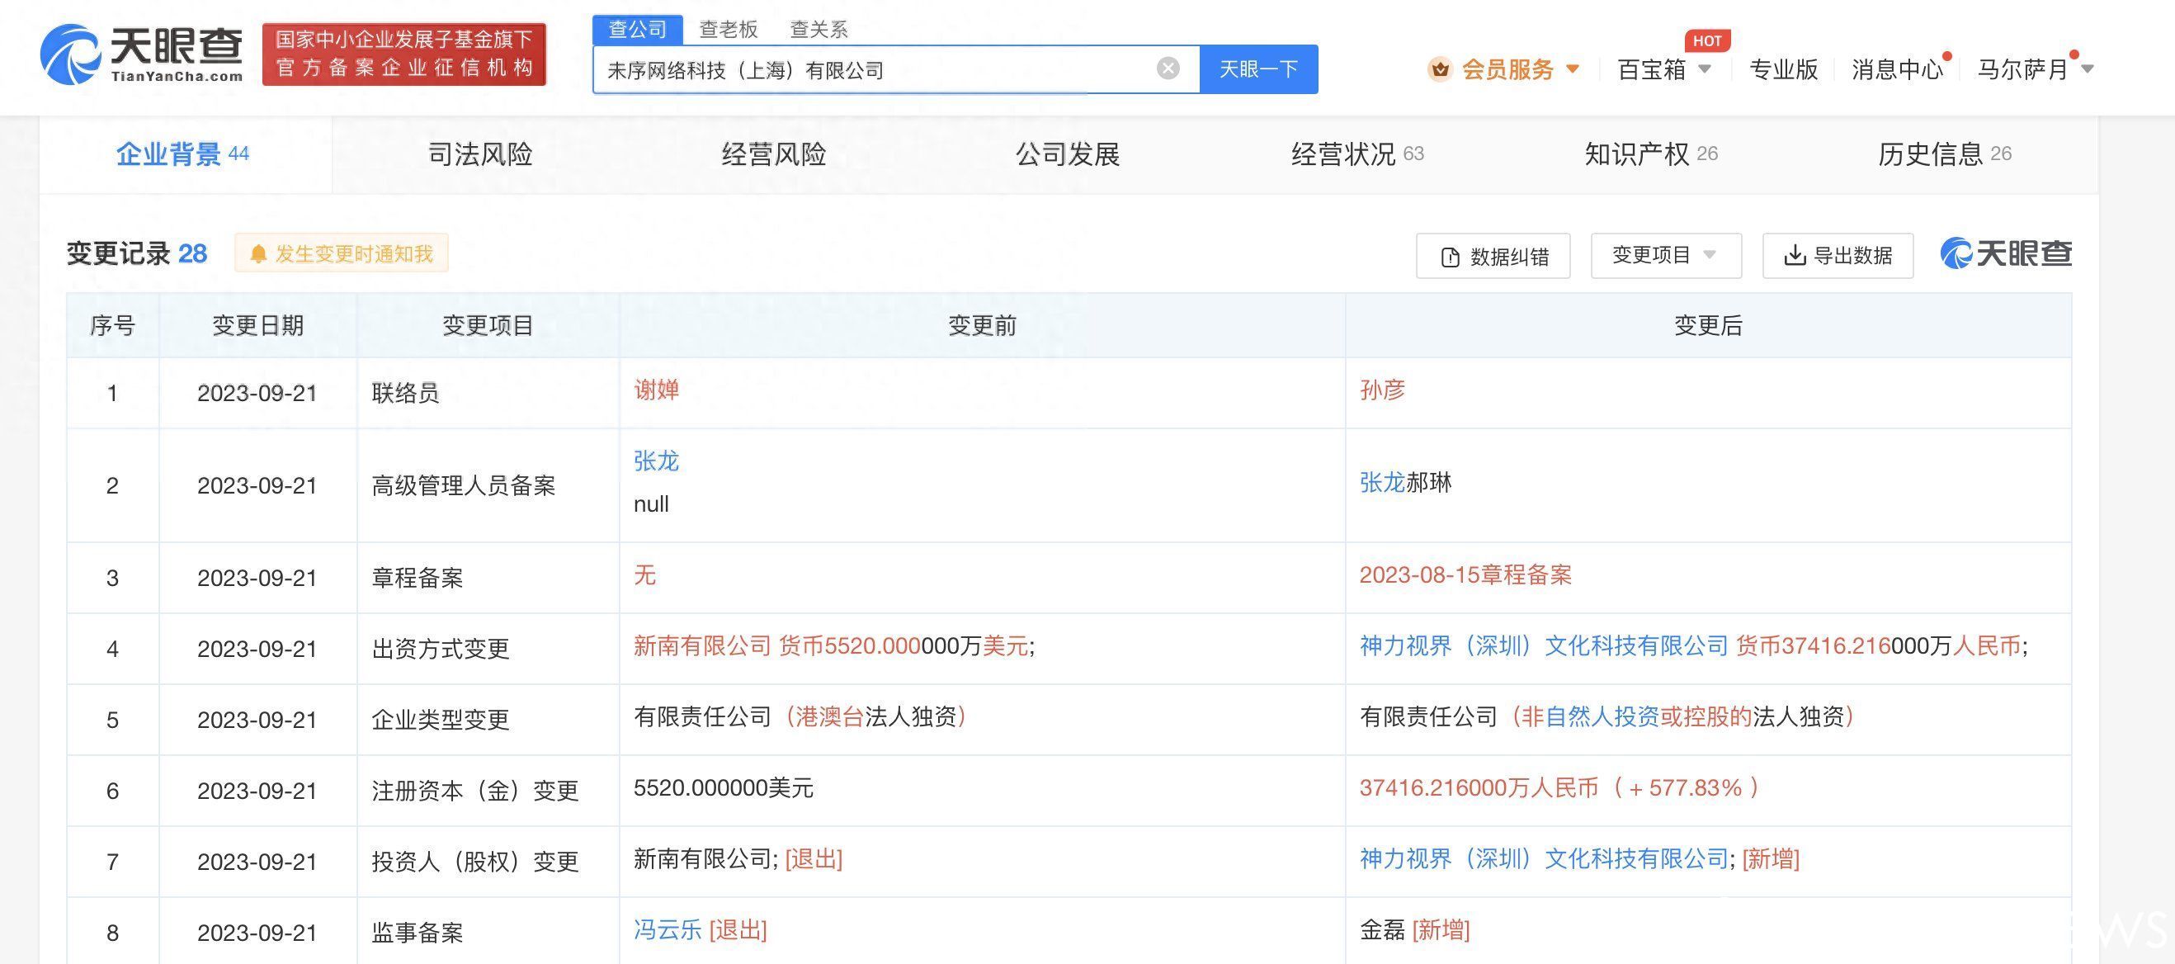Click the 2023-08-15章程备案 entry
The image size is (2175, 964).
pos(1465,575)
